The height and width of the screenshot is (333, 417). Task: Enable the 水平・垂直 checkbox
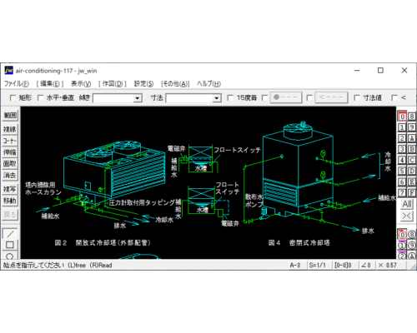[x=41, y=98]
